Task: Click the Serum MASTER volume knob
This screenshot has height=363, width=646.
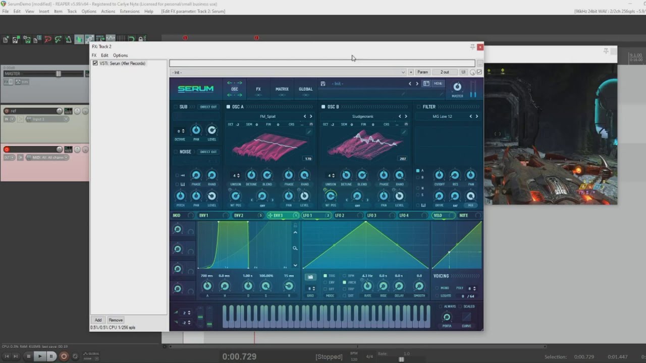Action: [x=457, y=87]
